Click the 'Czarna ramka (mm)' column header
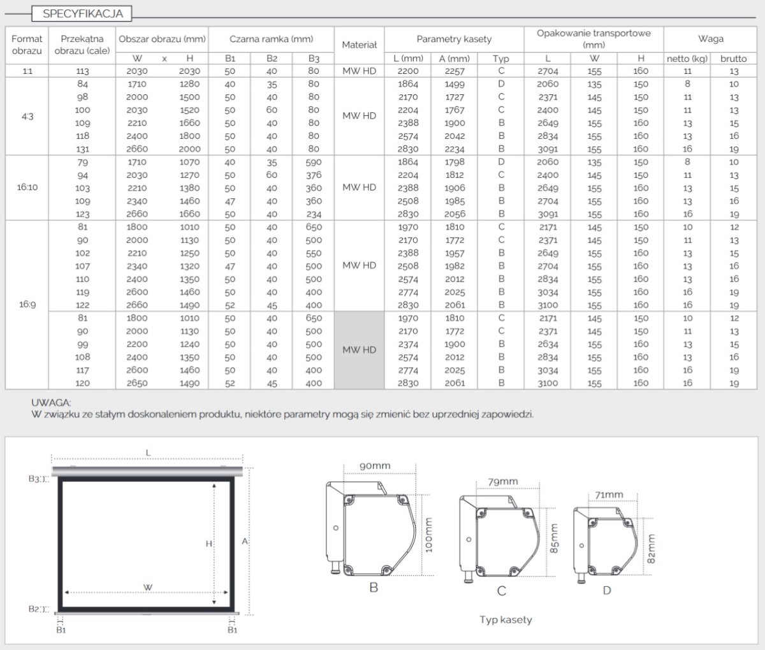The height and width of the screenshot is (650, 765). [x=271, y=39]
